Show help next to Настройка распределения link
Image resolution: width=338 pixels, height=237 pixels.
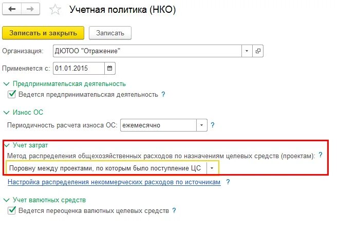pyautogui.click(x=228, y=182)
